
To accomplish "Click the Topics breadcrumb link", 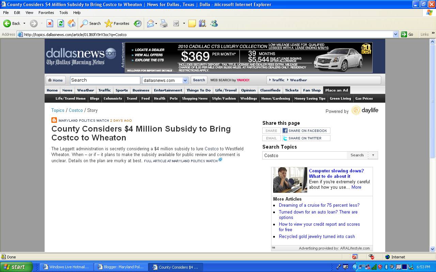I will pyautogui.click(x=58, y=110).
